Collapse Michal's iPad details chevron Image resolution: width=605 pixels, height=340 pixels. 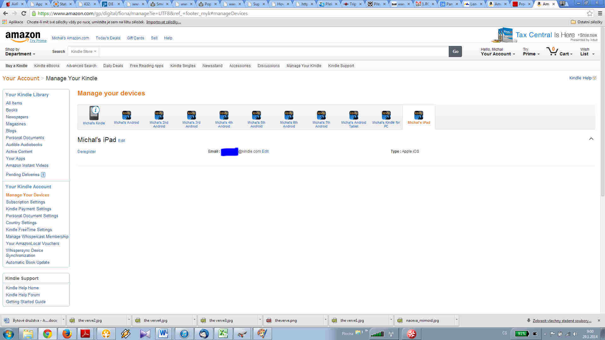pyautogui.click(x=591, y=139)
